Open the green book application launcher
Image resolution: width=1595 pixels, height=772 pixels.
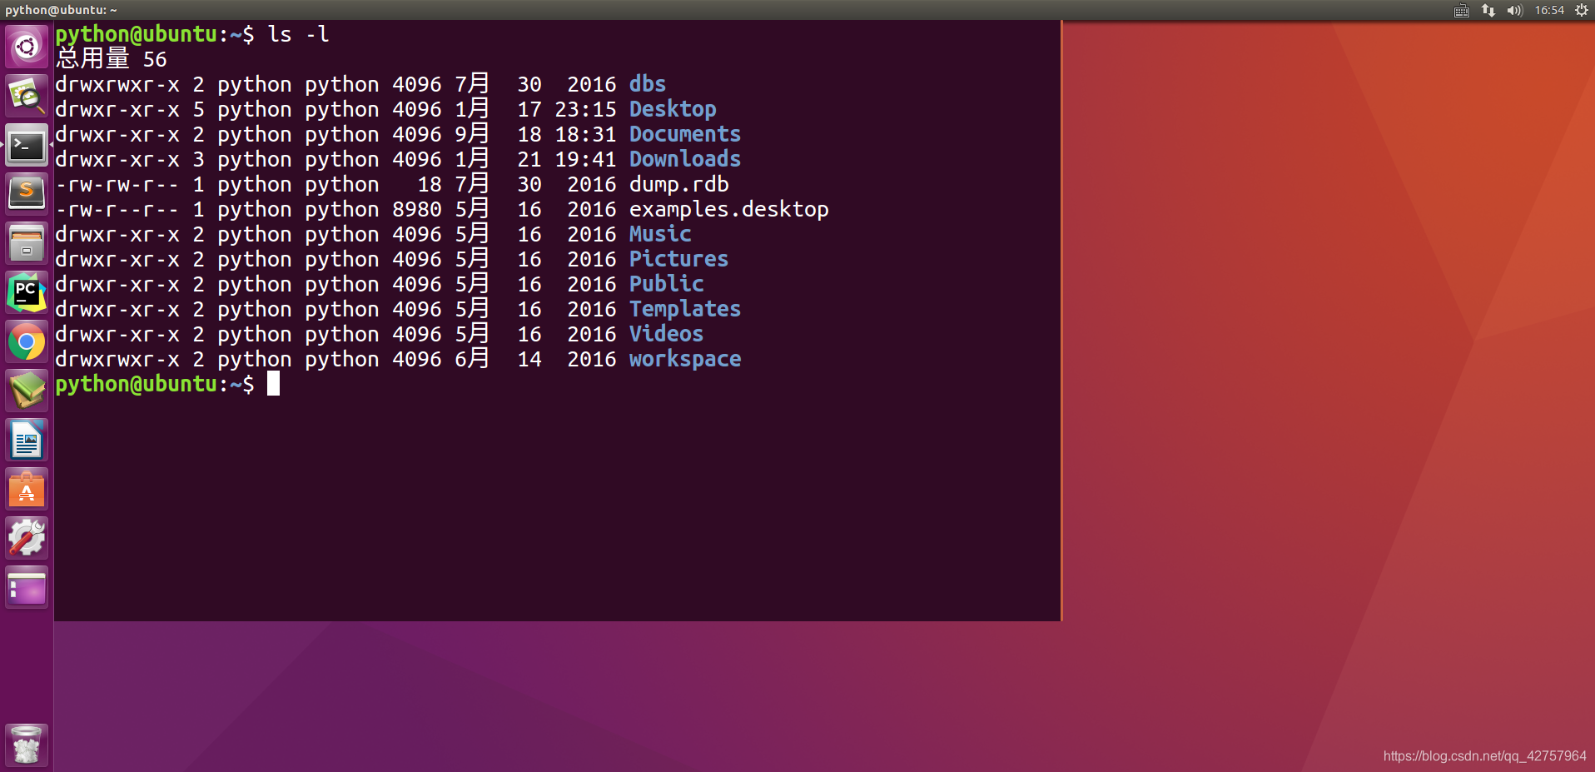tap(27, 391)
